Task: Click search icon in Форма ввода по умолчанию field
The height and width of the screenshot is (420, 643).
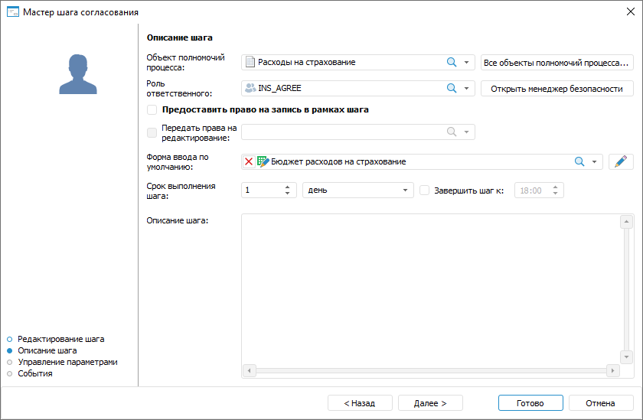Action: click(579, 161)
